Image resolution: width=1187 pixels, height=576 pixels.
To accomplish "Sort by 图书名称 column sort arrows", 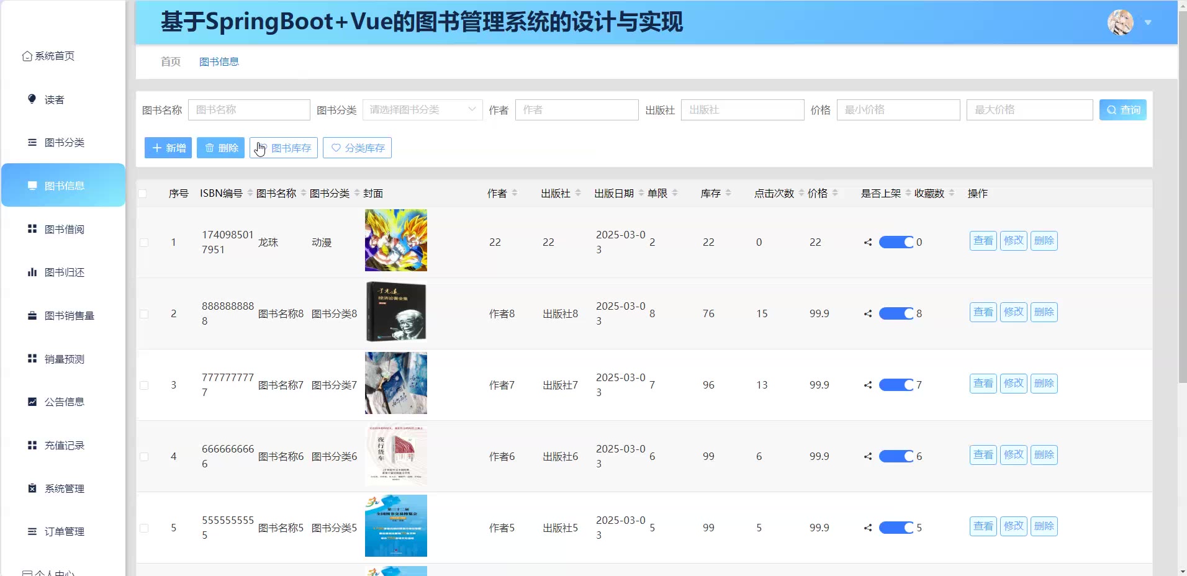I will (304, 193).
